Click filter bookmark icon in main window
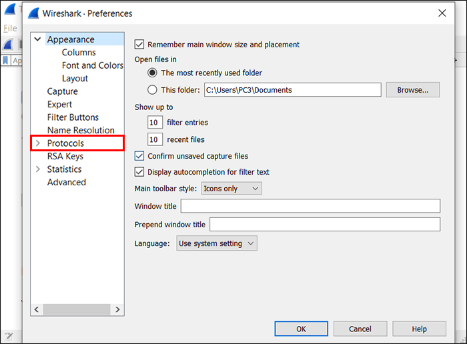Viewport: 467px width, 344px height. pyautogui.click(x=5, y=61)
